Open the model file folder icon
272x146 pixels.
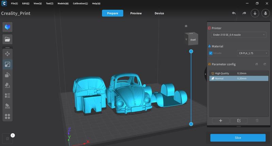click(7, 39)
